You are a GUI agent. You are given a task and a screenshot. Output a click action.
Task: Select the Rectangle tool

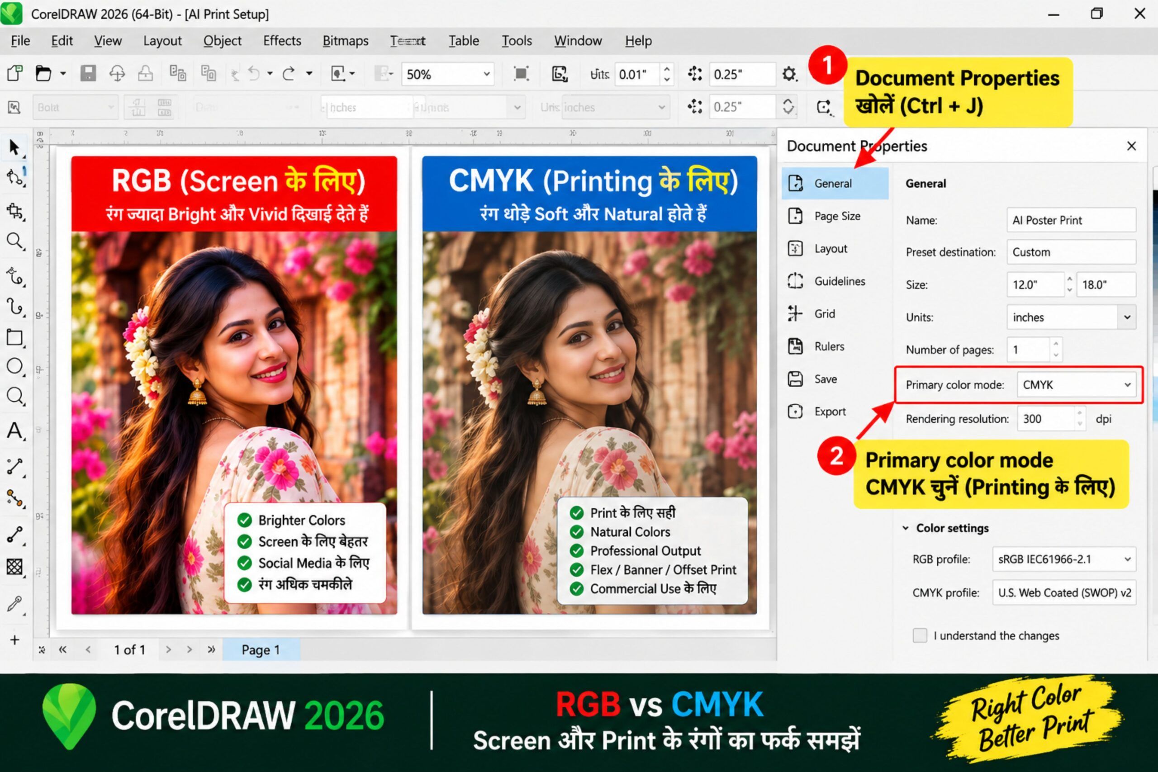(14, 338)
